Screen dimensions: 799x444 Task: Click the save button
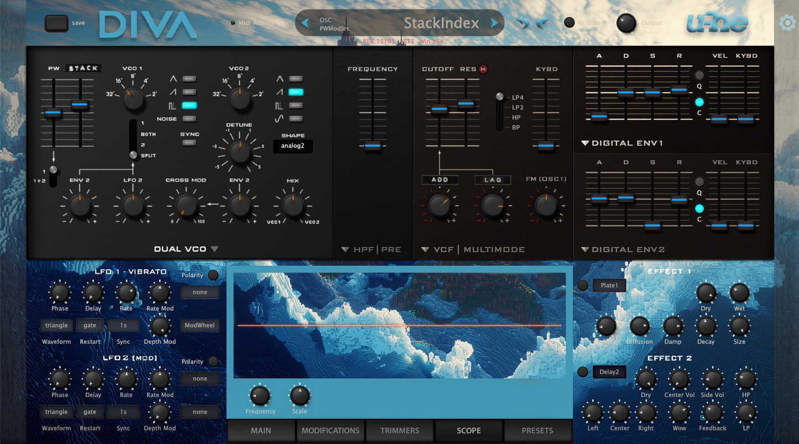56,23
